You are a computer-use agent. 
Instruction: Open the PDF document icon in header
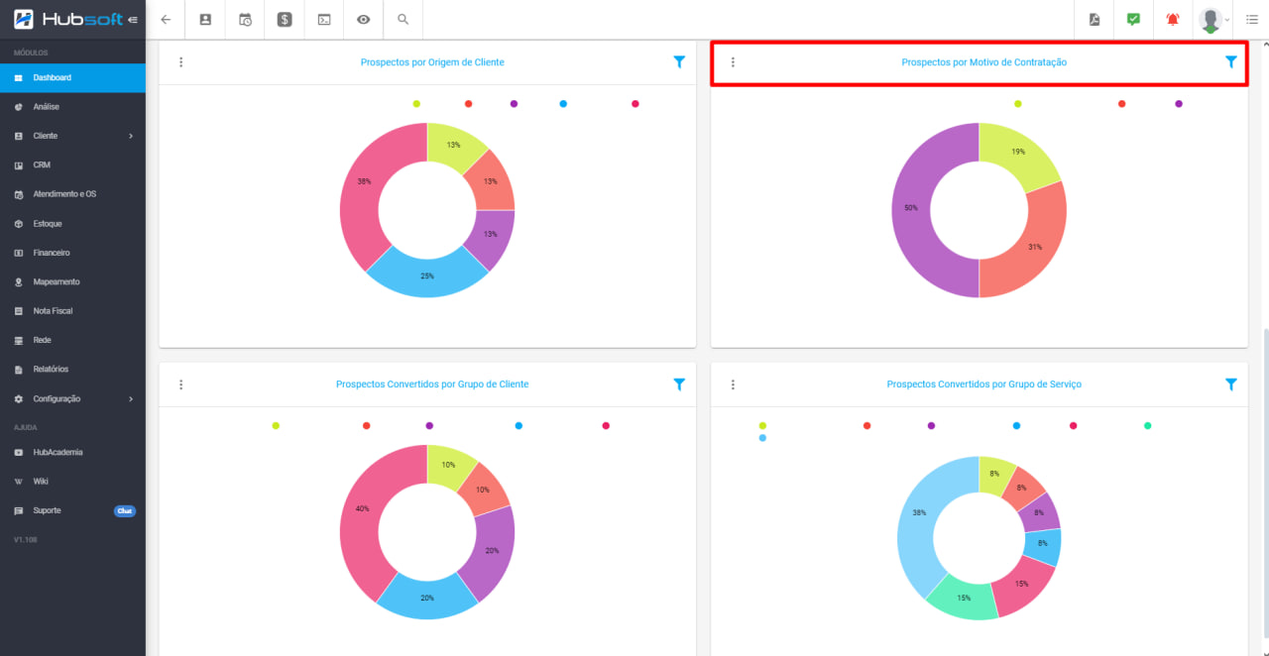pos(1095,19)
